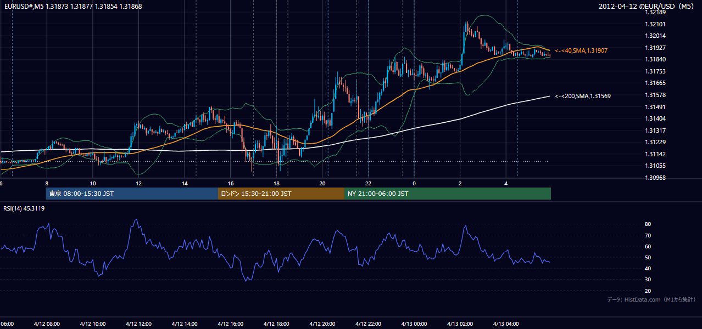Viewport: 702px width, 329px height.
Task: Click the hour 14 tick under the chart
Action: point(185,183)
